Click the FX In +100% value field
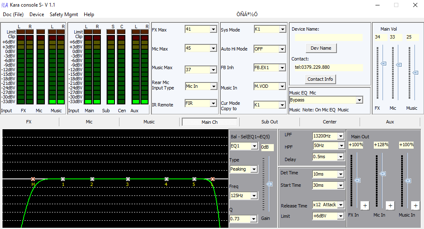 tap(356, 145)
